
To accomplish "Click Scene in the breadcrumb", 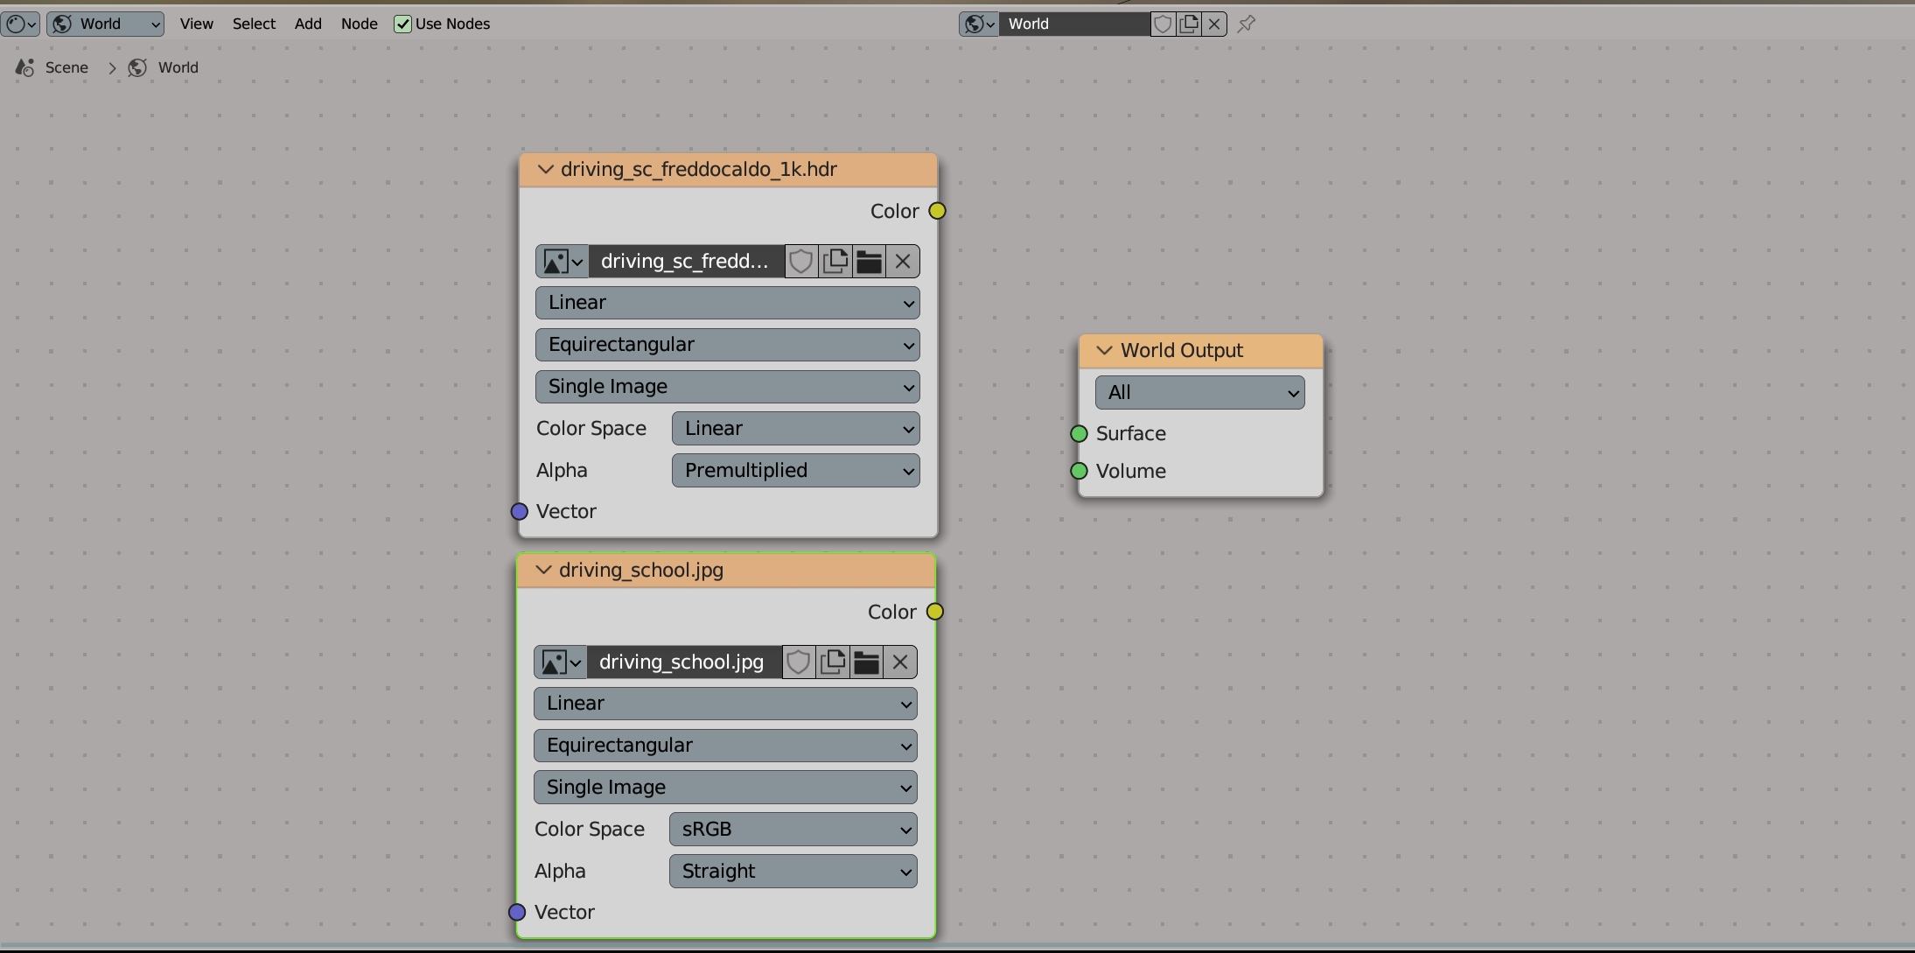I will click(x=66, y=67).
